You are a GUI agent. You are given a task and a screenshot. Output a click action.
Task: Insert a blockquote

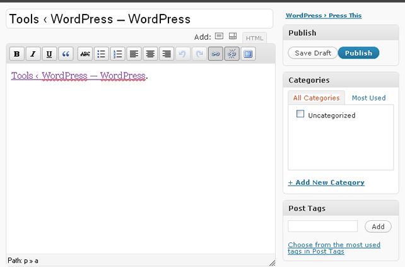66,54
